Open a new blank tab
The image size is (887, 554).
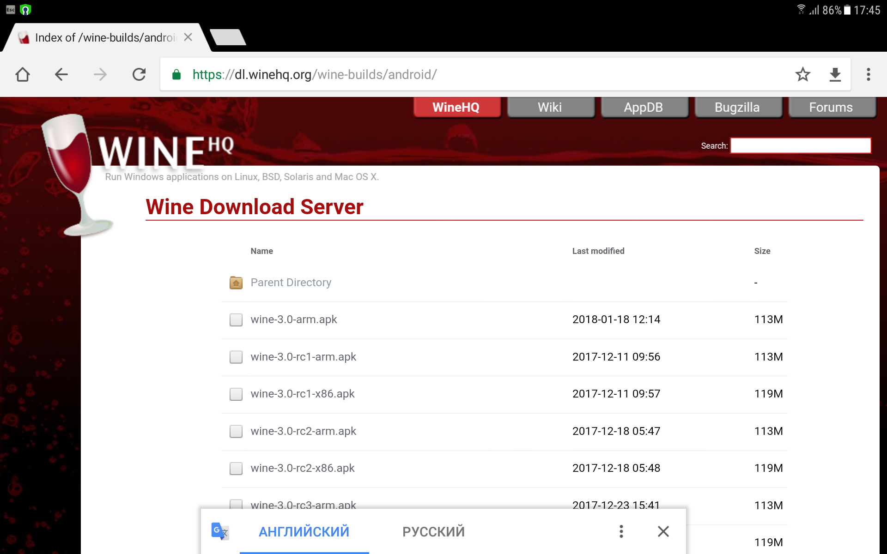pos(228,37)
